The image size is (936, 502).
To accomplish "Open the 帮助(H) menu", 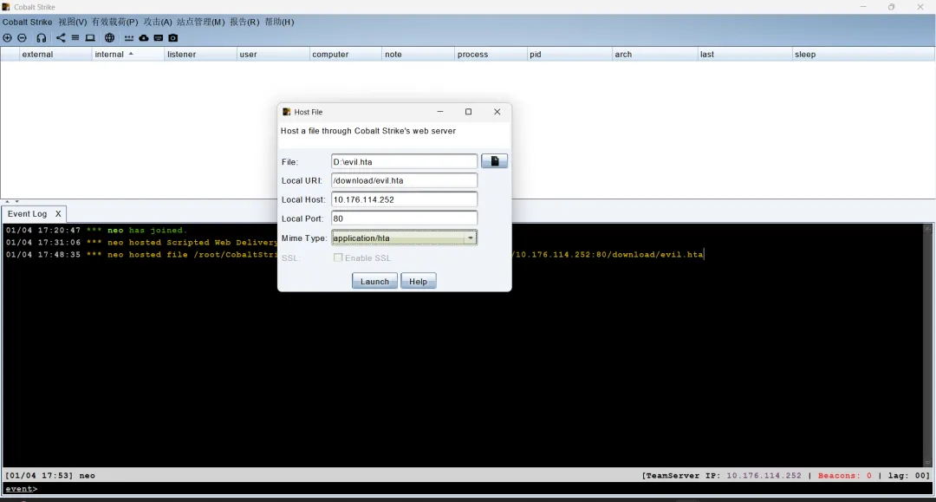I will pyautogui.click(x=279, y=22).
